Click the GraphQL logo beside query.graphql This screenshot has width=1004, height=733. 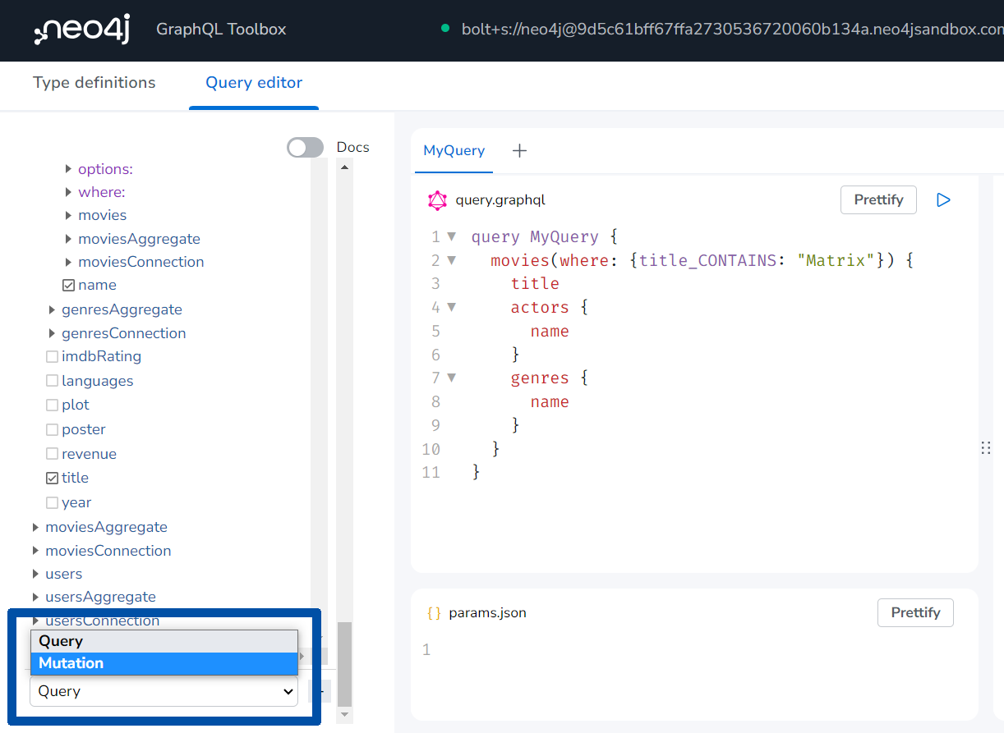click(x=437, y=200)
